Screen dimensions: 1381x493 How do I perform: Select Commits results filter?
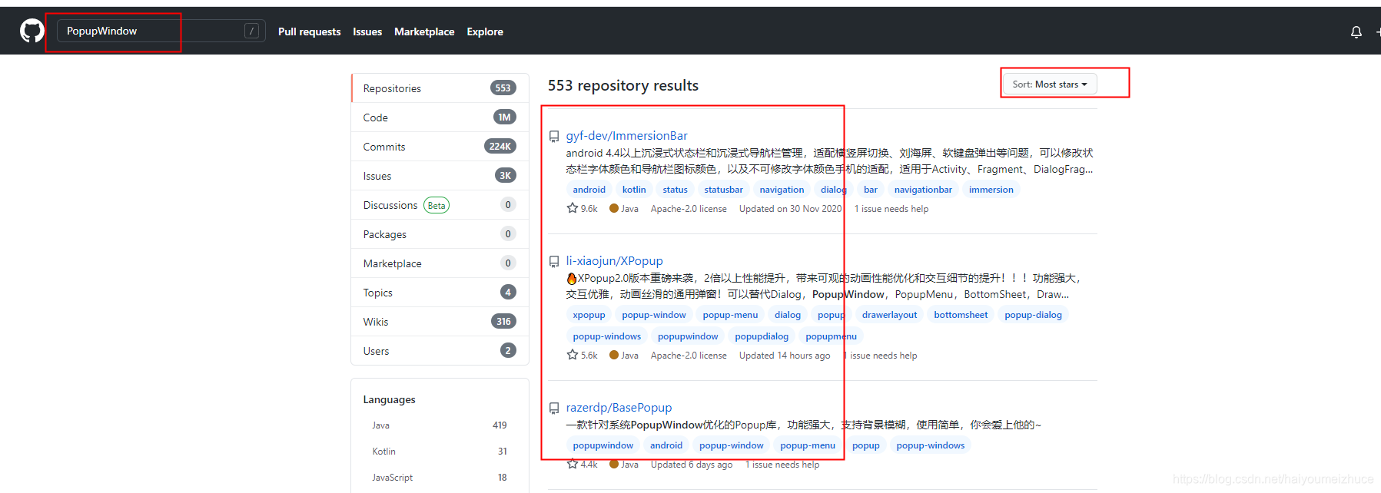pos(440,147)
